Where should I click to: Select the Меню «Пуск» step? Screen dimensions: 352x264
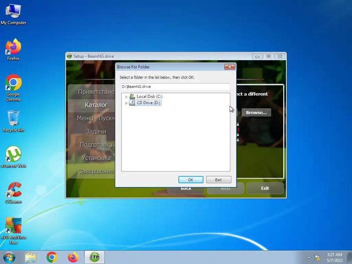click(x=96, y=118)
